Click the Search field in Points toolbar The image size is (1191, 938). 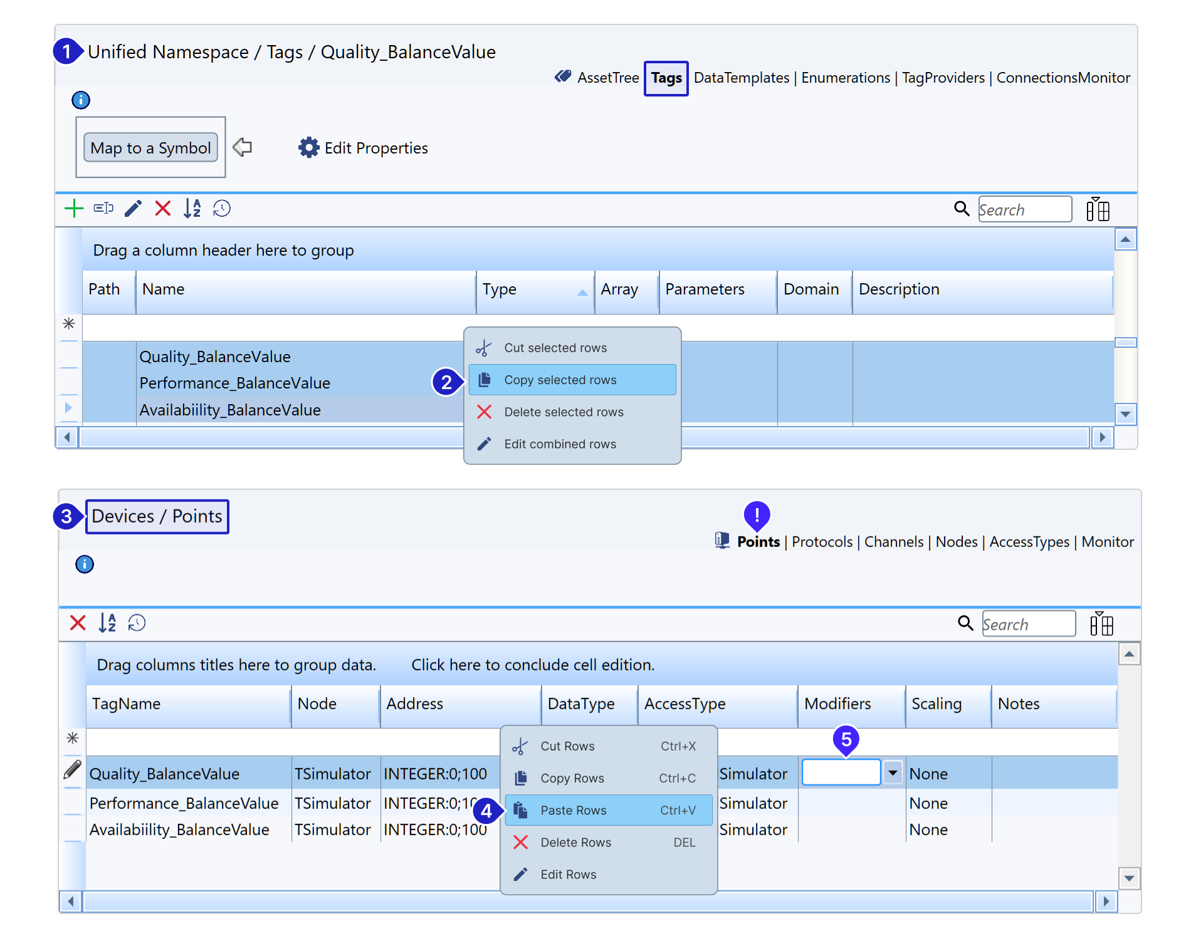(1028, 624)
